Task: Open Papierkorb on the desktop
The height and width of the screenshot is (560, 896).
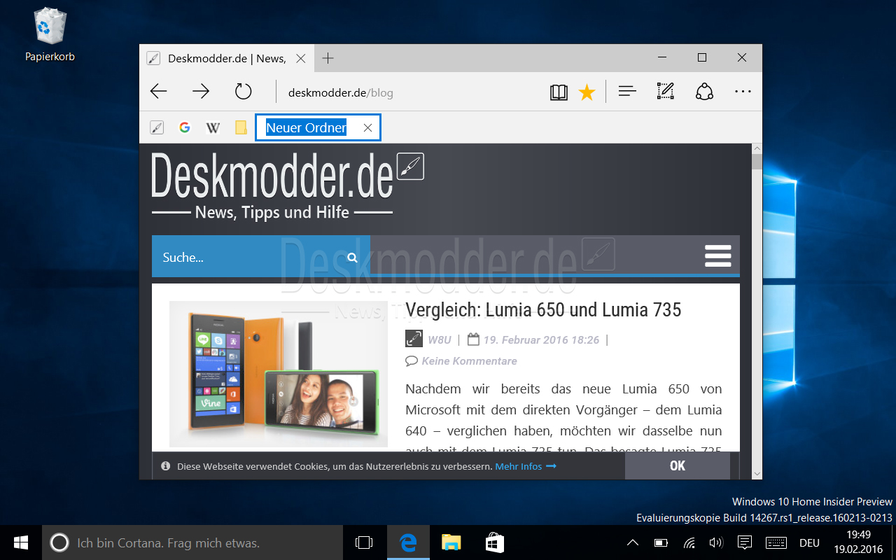Action: coord(50,34)
